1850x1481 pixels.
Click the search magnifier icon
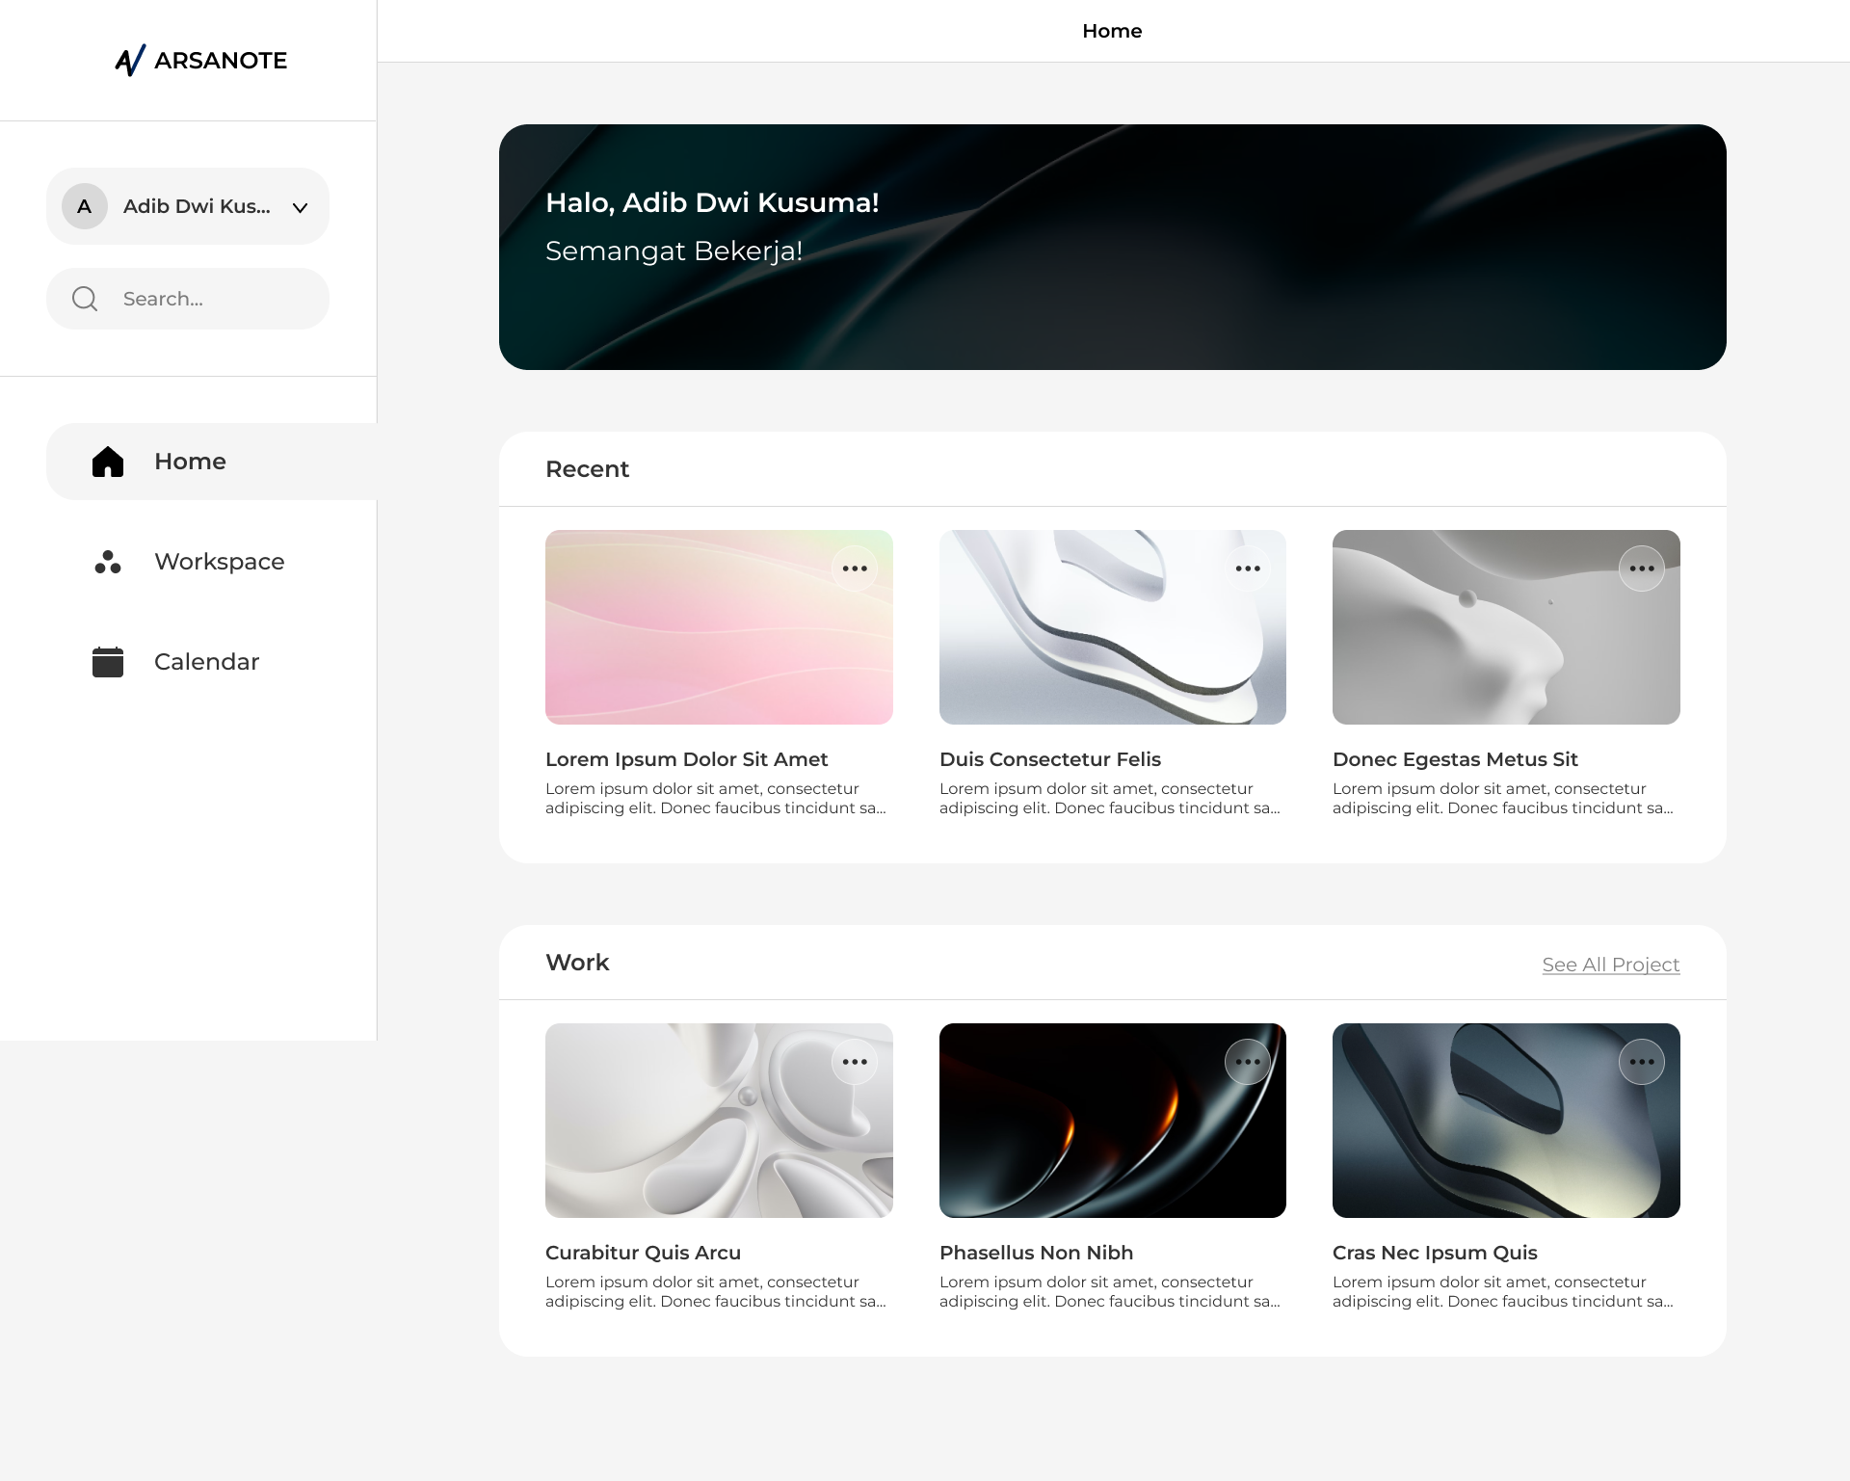click(x=85, y=299)
